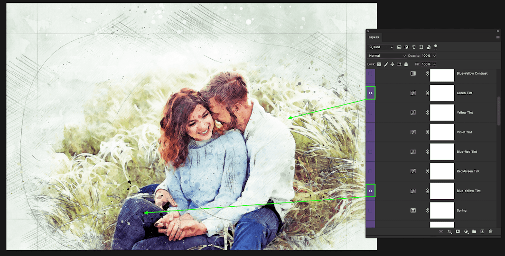Toggle layer filtering on/off switch
Screen dimensions: 505x256
(435, 47)
